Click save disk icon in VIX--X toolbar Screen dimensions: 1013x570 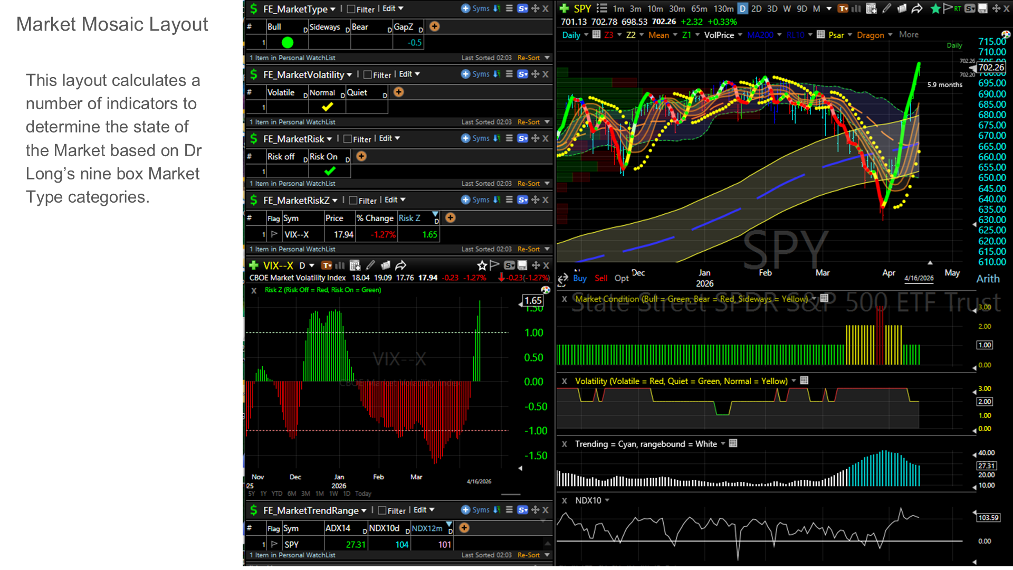tap(522, 265)
